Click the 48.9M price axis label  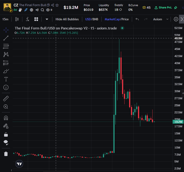(178, 38)
